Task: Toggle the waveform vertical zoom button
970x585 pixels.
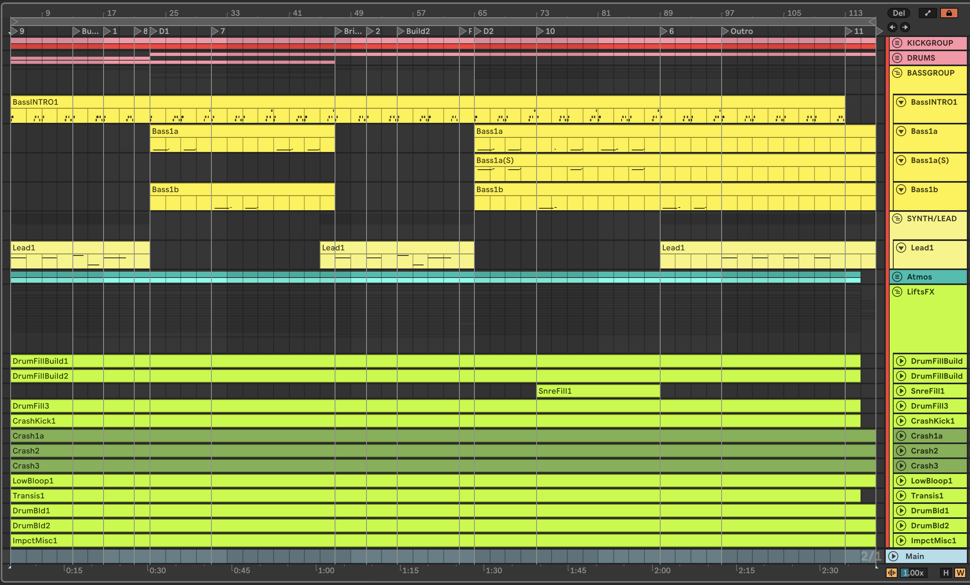Action: coord(891,573)
